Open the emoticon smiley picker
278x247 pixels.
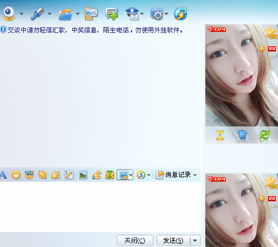tap(16, 175)
